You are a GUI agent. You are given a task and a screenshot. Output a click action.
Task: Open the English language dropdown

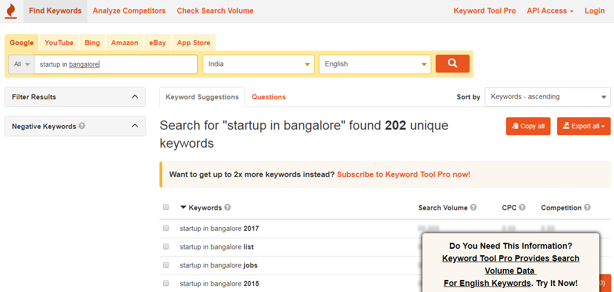tap(375, 64)
